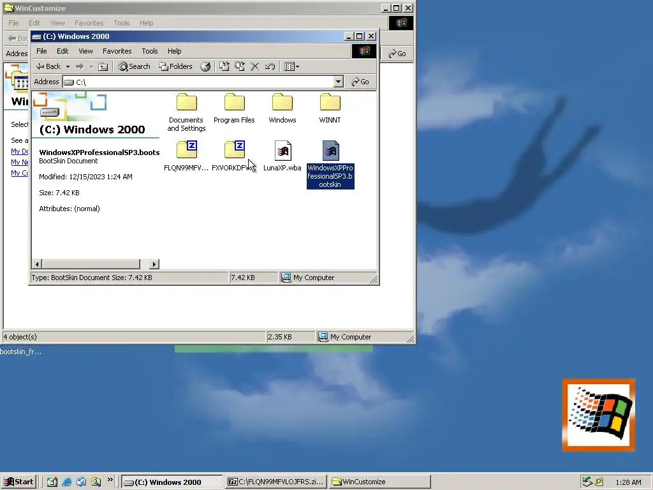Viewport: 653px width, 490px height.
Task: Click Go button in C: window
Action: [360, 82]
